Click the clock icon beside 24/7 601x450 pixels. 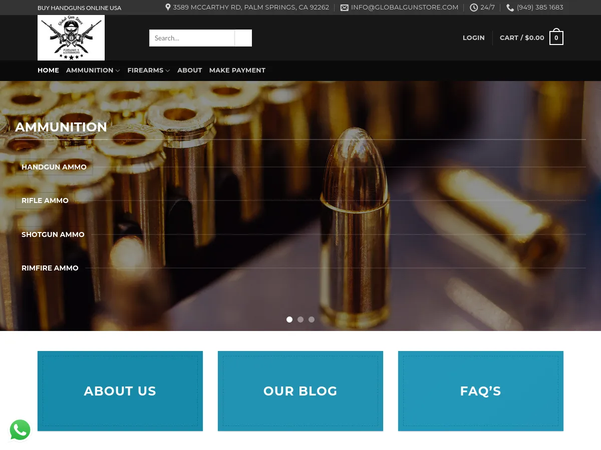474,7
